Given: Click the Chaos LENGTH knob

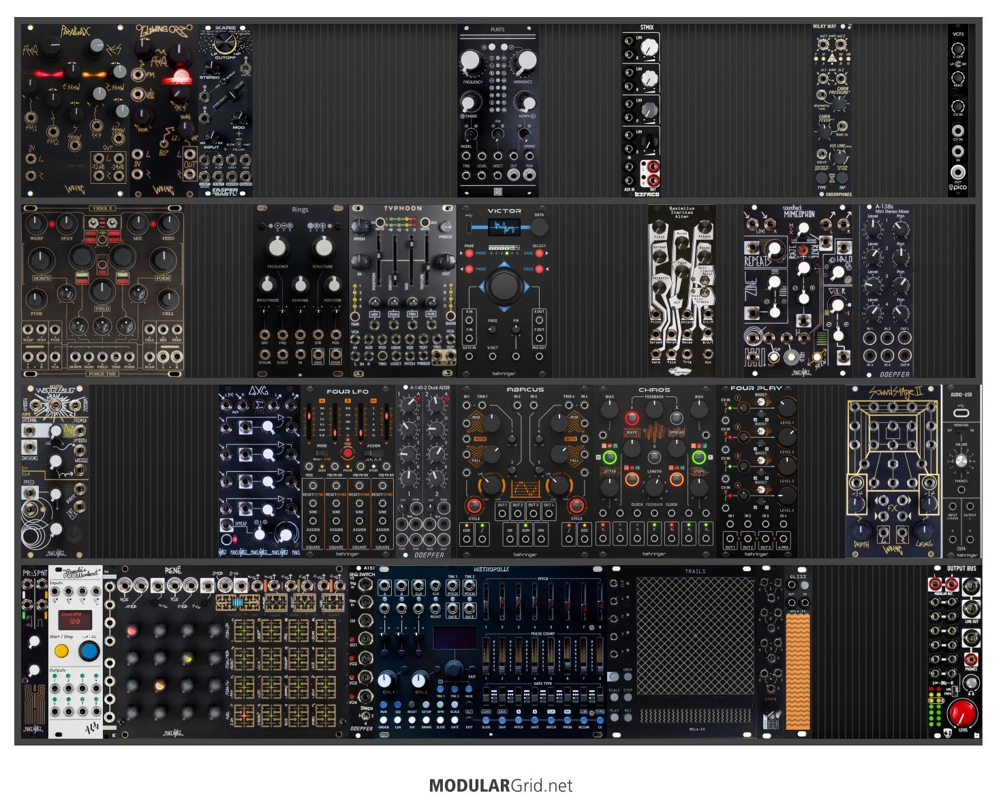Looking at the screenshot, I should [654, 486].
